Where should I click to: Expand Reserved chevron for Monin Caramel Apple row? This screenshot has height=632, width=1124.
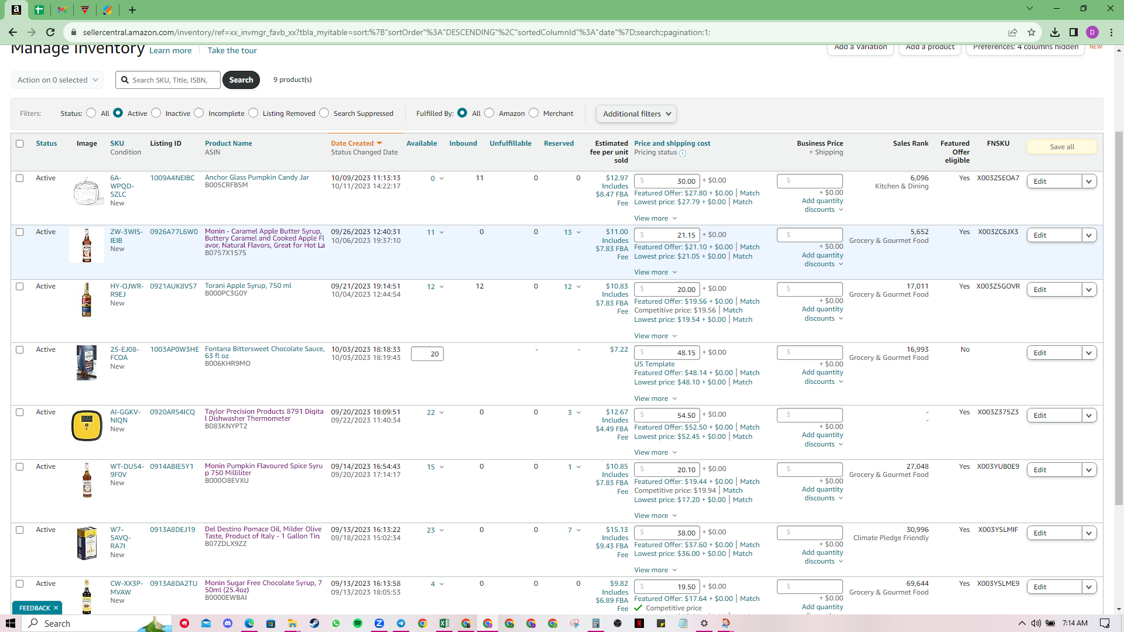click(578, 232)
